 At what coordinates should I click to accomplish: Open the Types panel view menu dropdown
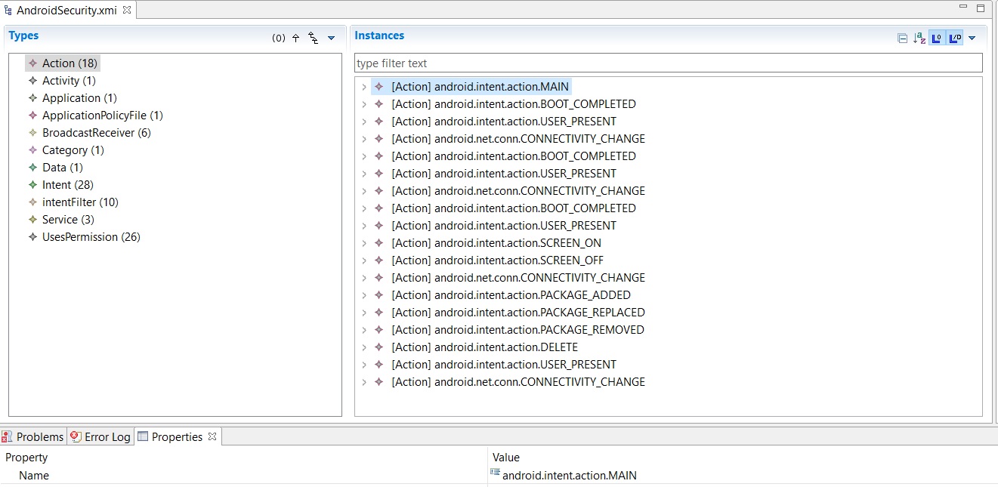tap(331, 39)
